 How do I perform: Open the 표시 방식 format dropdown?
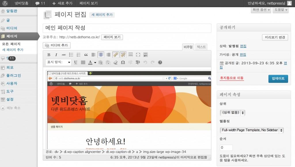59,62
